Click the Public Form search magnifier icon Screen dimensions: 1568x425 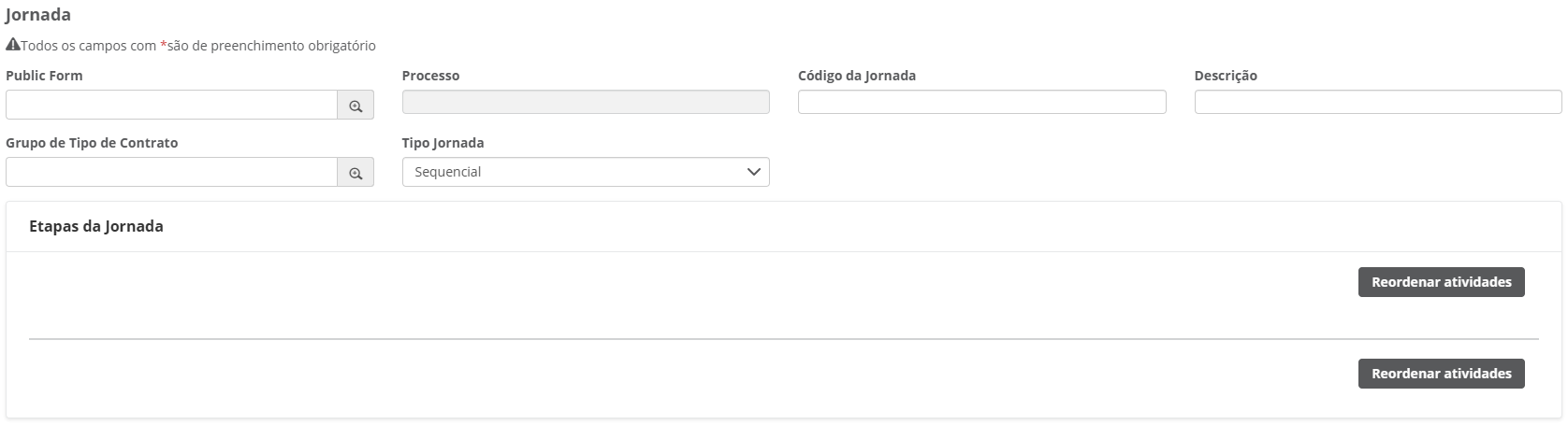pos(356,106)
